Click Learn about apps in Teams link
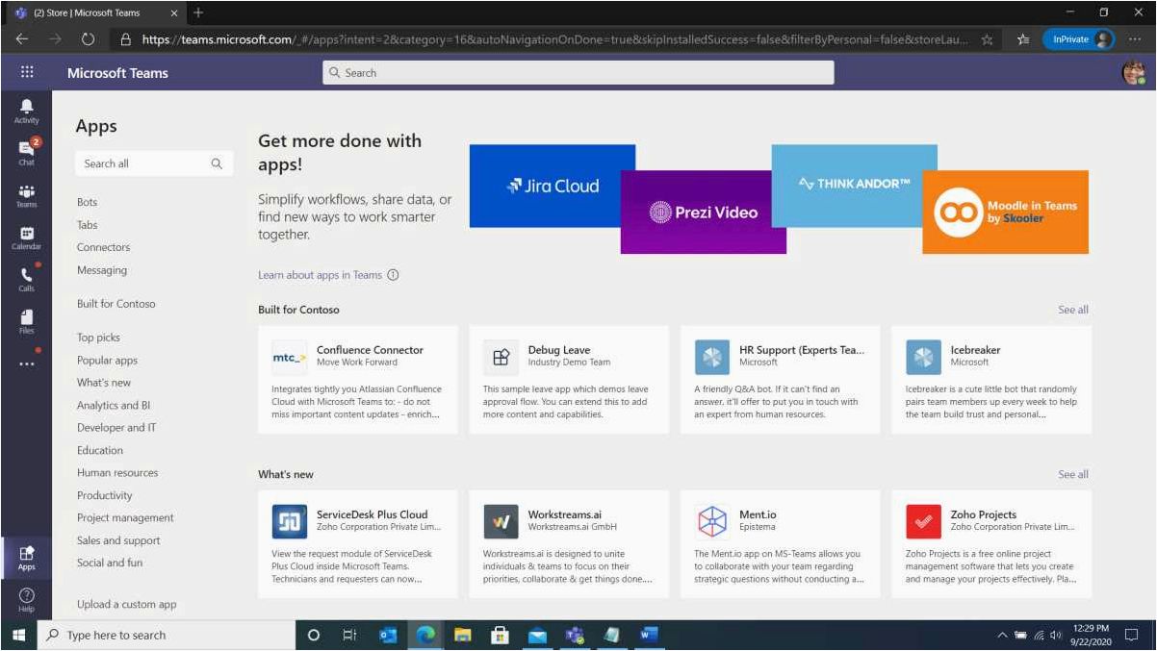1157x651 pixels. [x=320, y=275]
